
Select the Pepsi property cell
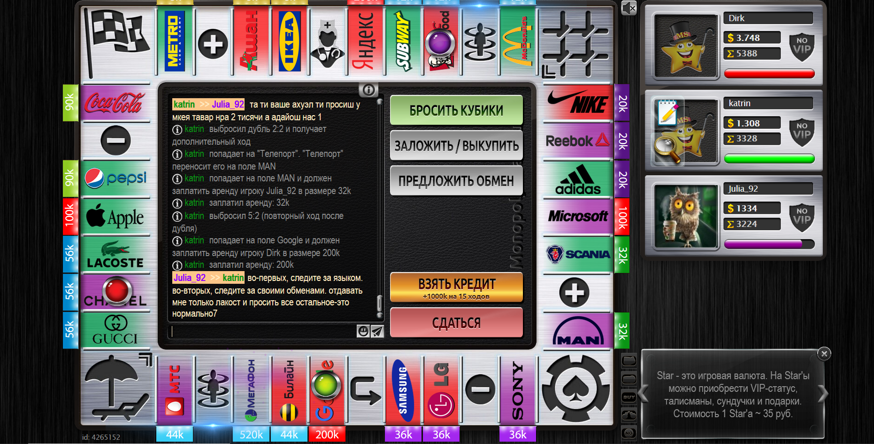click(115, 179)
